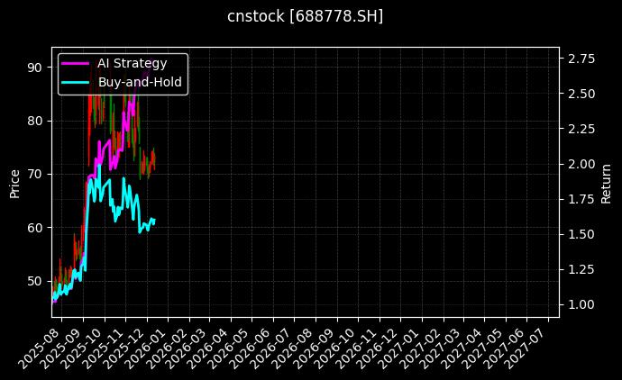The image size is (622, 380).
Task: Click the 70 tick on the Price axis
Action: tap(33, 174)
